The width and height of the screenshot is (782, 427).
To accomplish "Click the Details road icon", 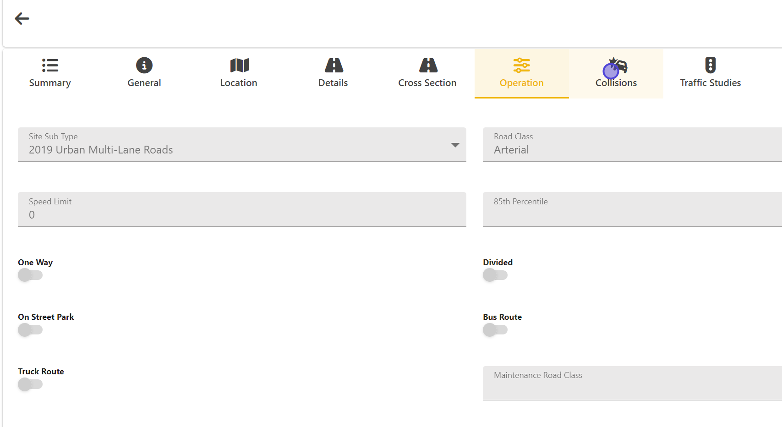I will (x=334, y=66).
